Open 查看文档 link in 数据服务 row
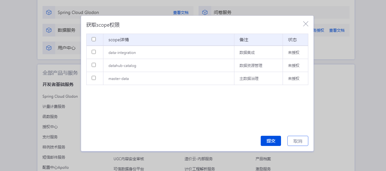This screenshot has height=171, width=386. coord(337,30)
